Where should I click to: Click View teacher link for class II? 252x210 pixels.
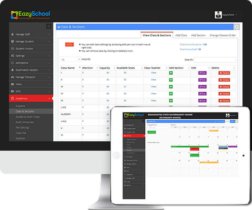point(154,80)
